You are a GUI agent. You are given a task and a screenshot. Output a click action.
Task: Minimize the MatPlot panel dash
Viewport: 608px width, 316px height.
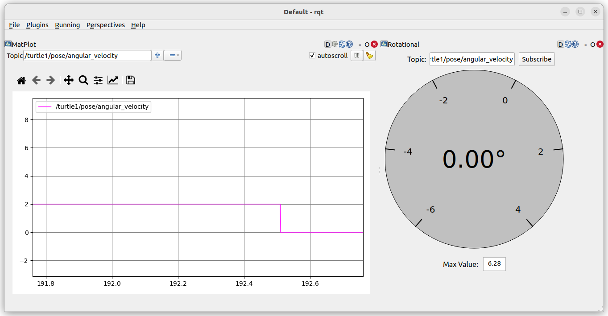[360, 44]
